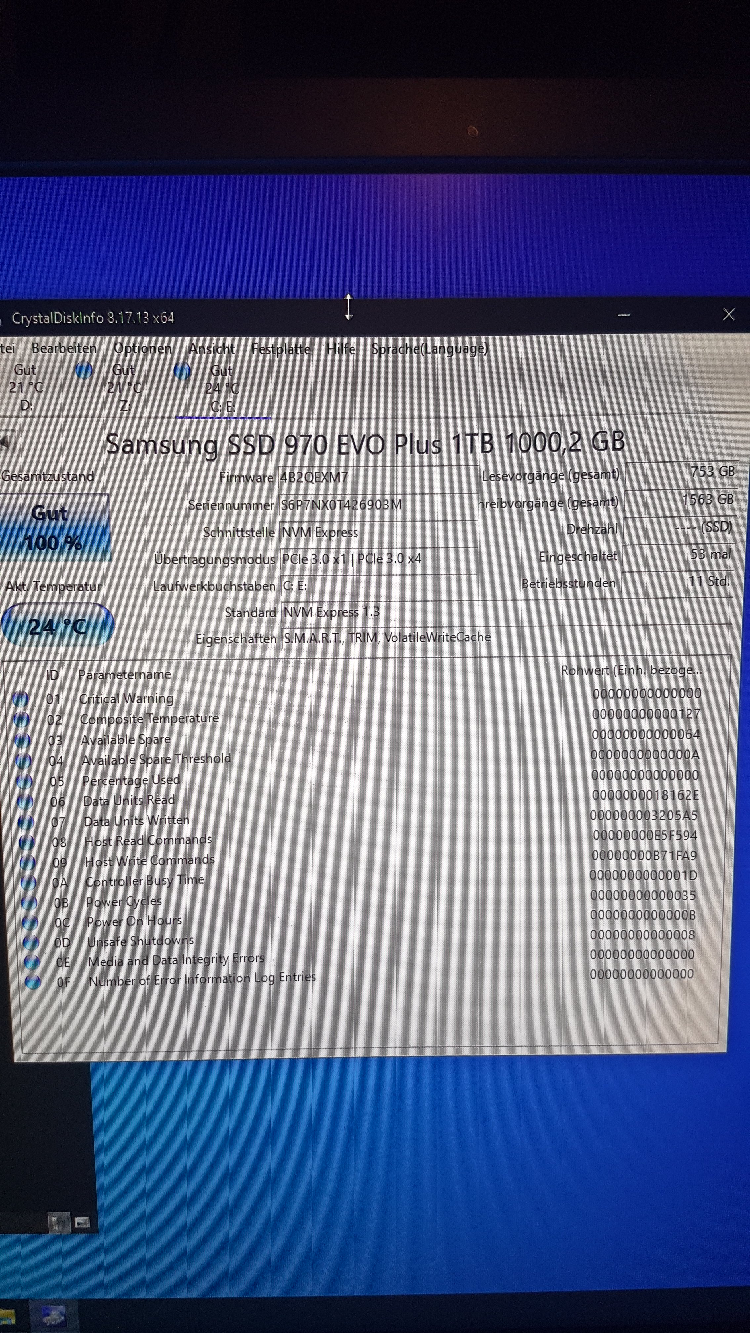The height and width of the screenshot is (1333, 750).
Task: Click the ID column header
Action: click(x=52, y=675)
